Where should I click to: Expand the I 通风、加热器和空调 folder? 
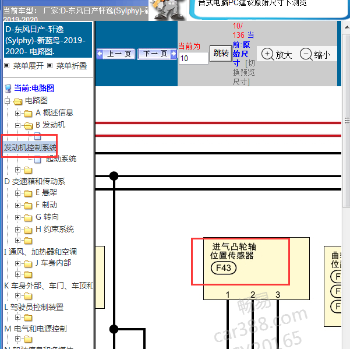tap(17, 241)
